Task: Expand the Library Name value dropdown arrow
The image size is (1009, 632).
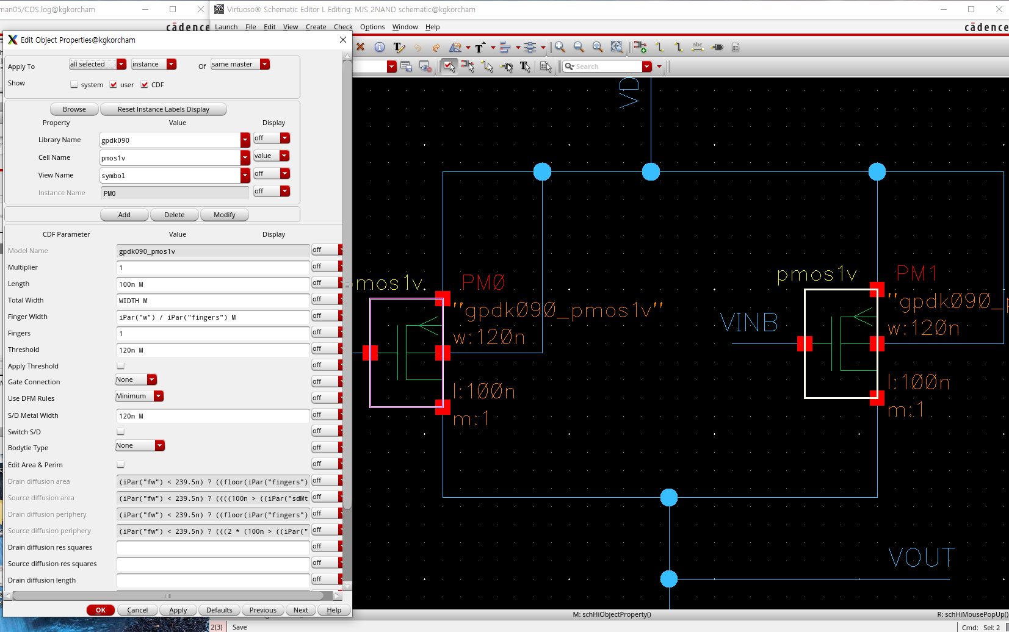Action: 245,140
